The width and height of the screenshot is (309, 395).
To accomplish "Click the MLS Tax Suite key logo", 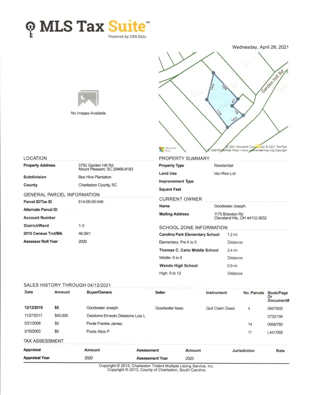I will click(x=30, y=29).
